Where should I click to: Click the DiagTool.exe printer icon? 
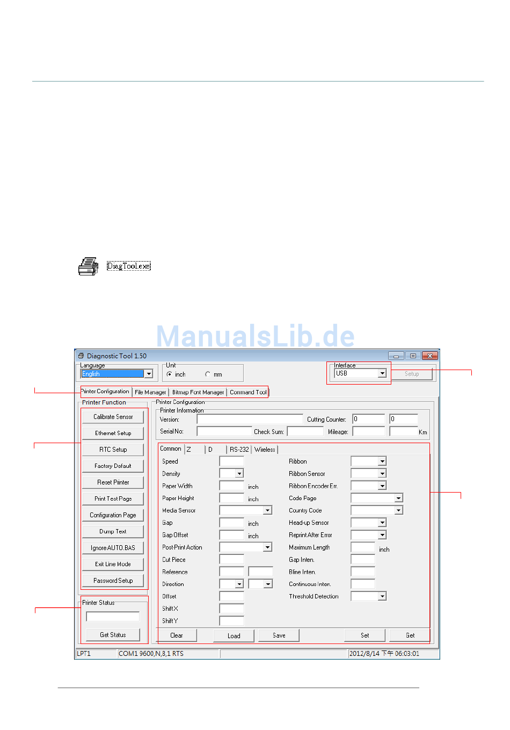(x=89, y=266)
